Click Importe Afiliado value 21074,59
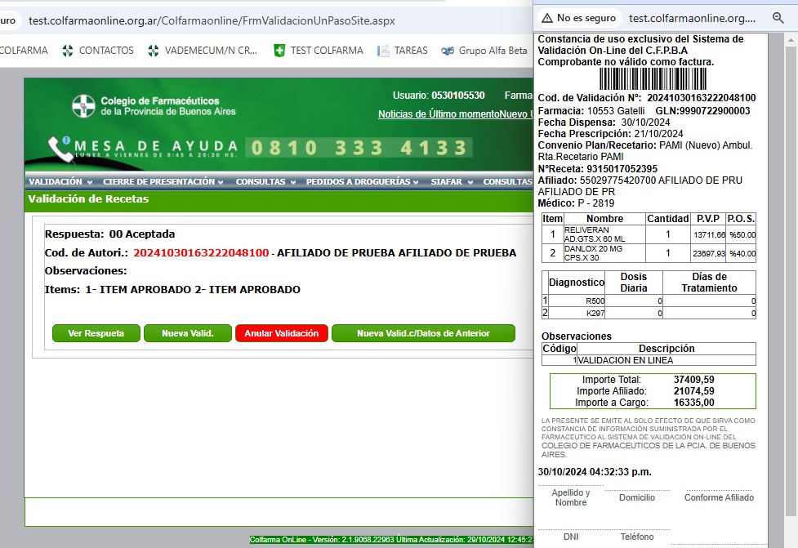The width and height of the screenshot is (798, 548). click(x=694, y=391)
